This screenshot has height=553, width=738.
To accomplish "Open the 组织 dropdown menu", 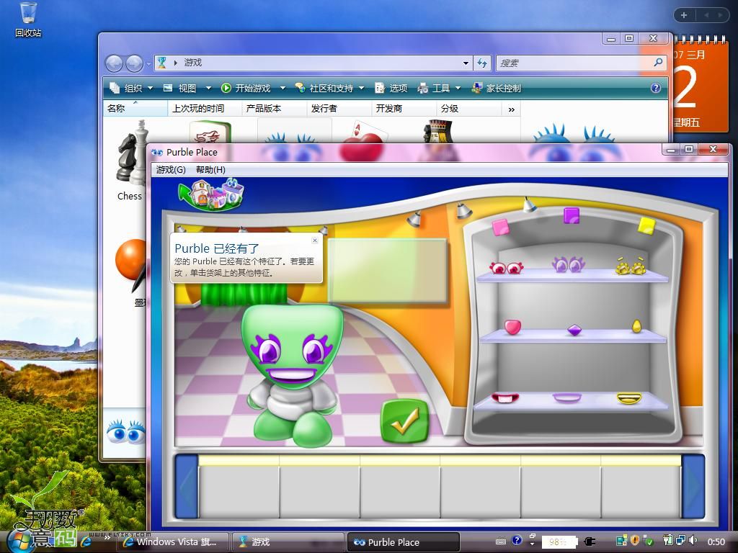I will coord(131,88).
